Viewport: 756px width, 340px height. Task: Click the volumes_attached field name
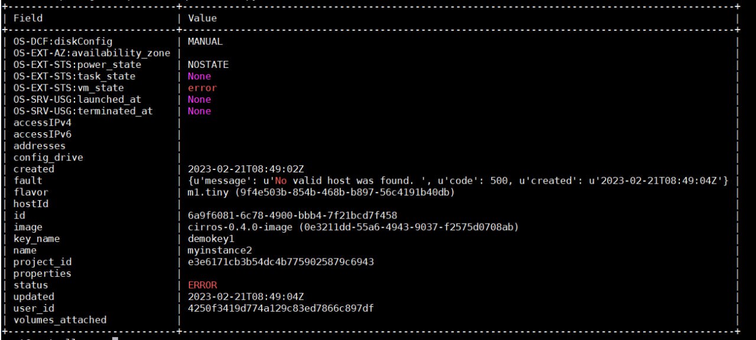(60, 319)
